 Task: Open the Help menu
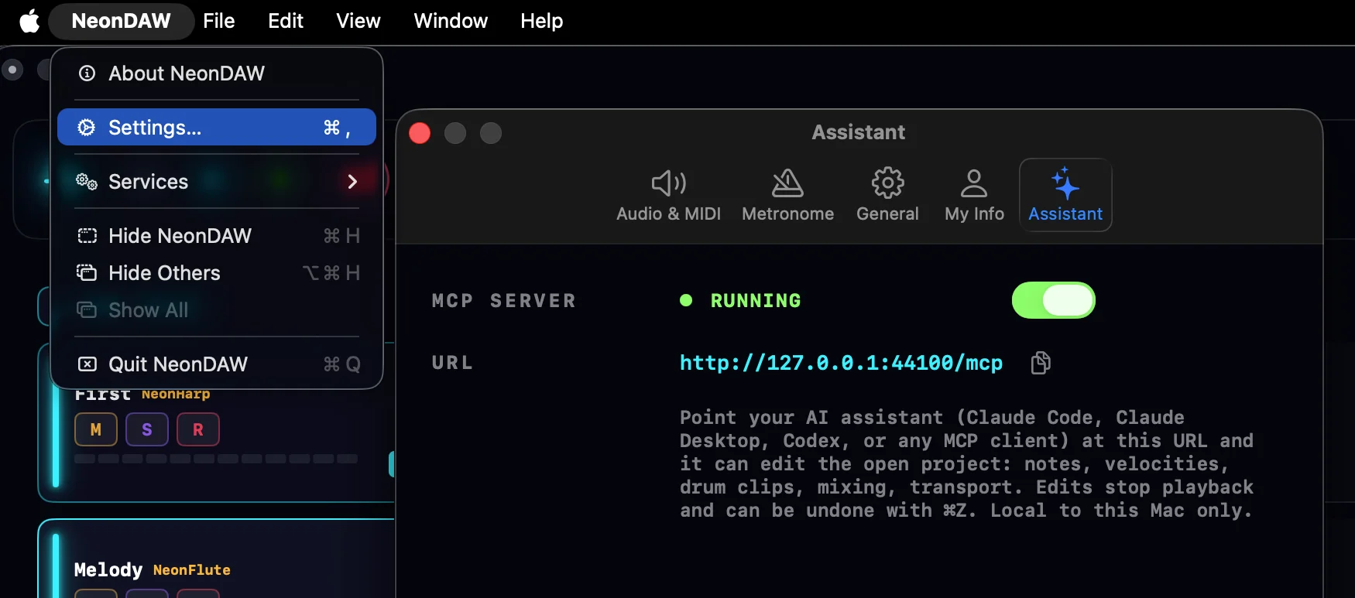coord(541,21)
